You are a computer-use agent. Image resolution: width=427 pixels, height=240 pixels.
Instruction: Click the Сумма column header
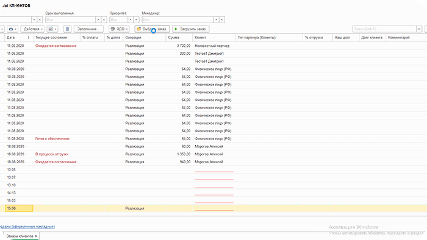179,38
